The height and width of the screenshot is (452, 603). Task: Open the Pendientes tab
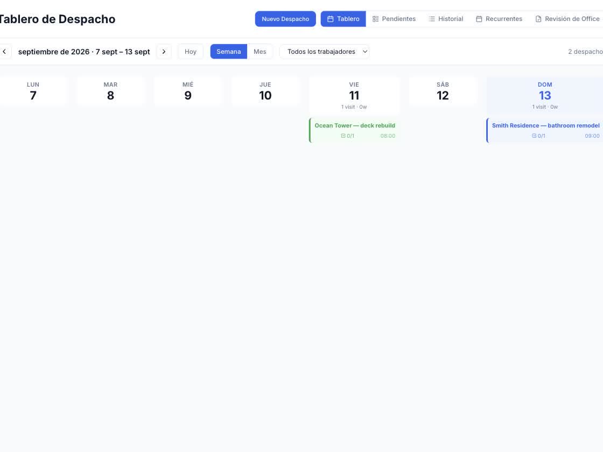click(394, 19)
